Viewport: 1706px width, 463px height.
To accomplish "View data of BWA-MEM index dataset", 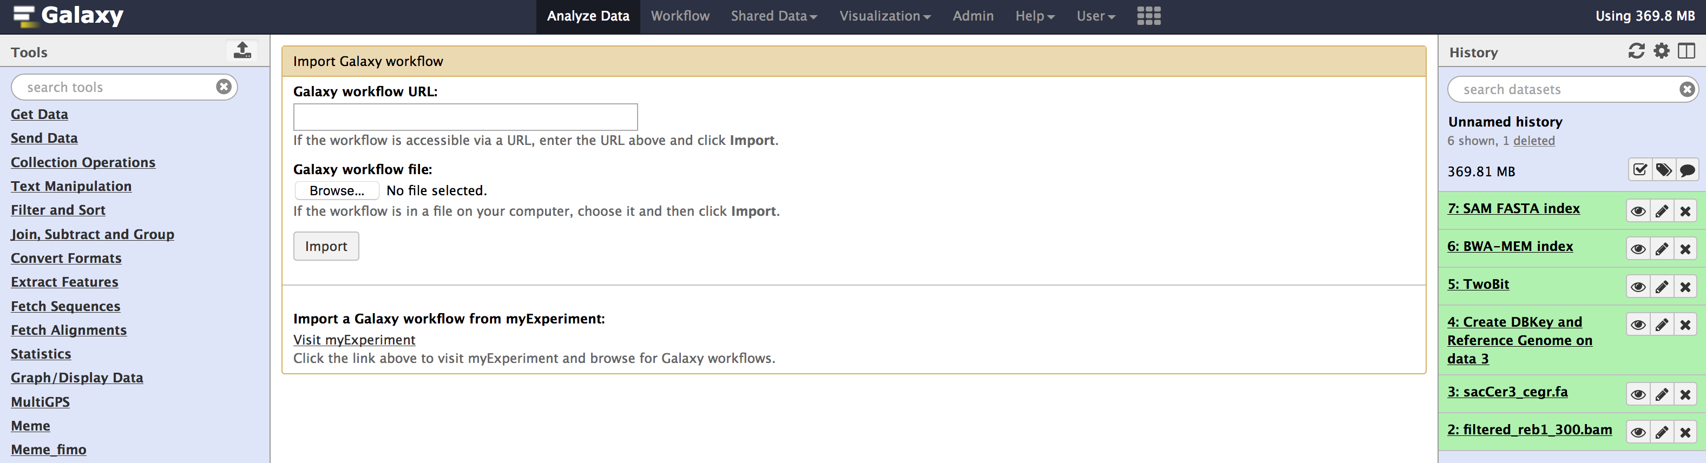I will pos(1638,249).
